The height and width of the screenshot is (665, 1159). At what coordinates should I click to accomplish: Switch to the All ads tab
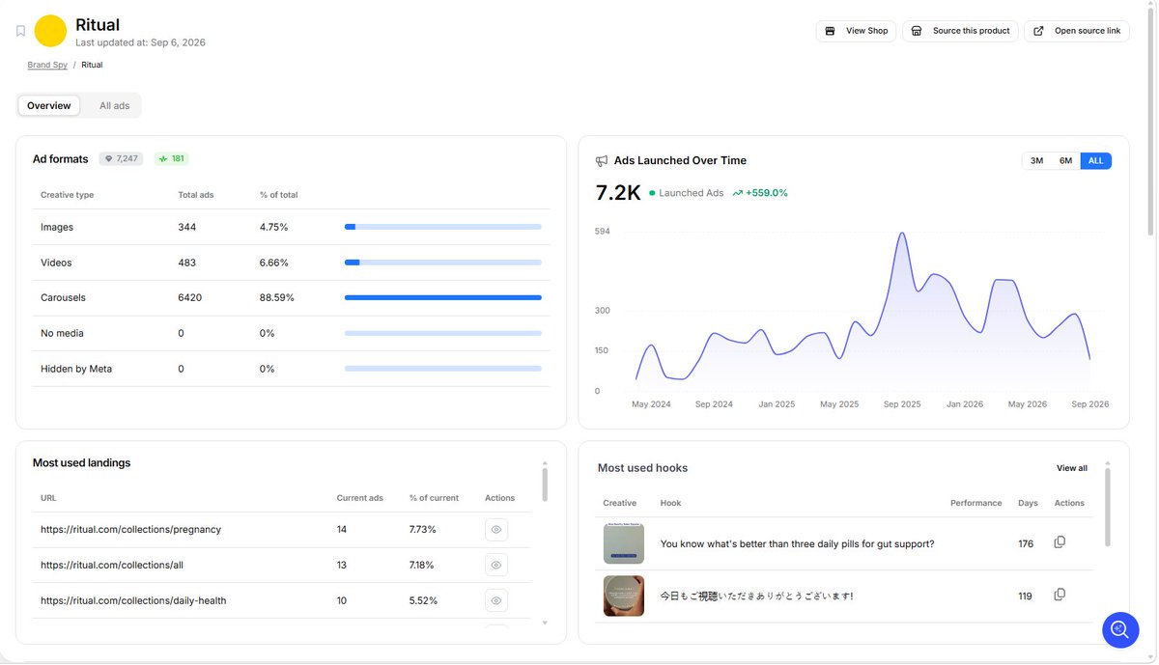[x=114, y=105]
